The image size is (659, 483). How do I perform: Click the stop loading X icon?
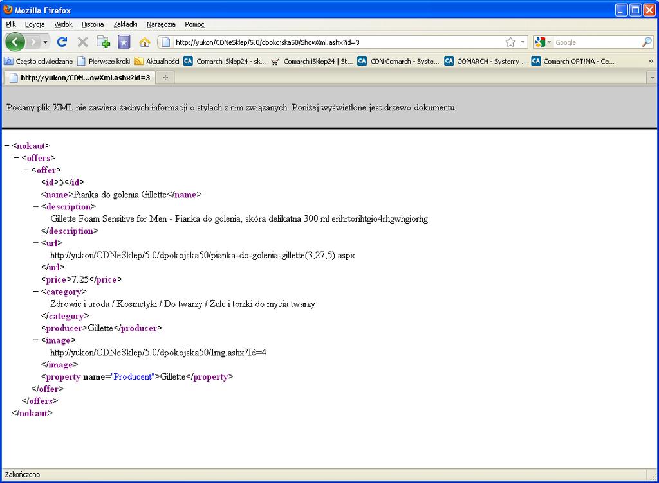tap(83, 42)
